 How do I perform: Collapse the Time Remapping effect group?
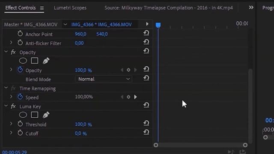(x=6, y=88)
